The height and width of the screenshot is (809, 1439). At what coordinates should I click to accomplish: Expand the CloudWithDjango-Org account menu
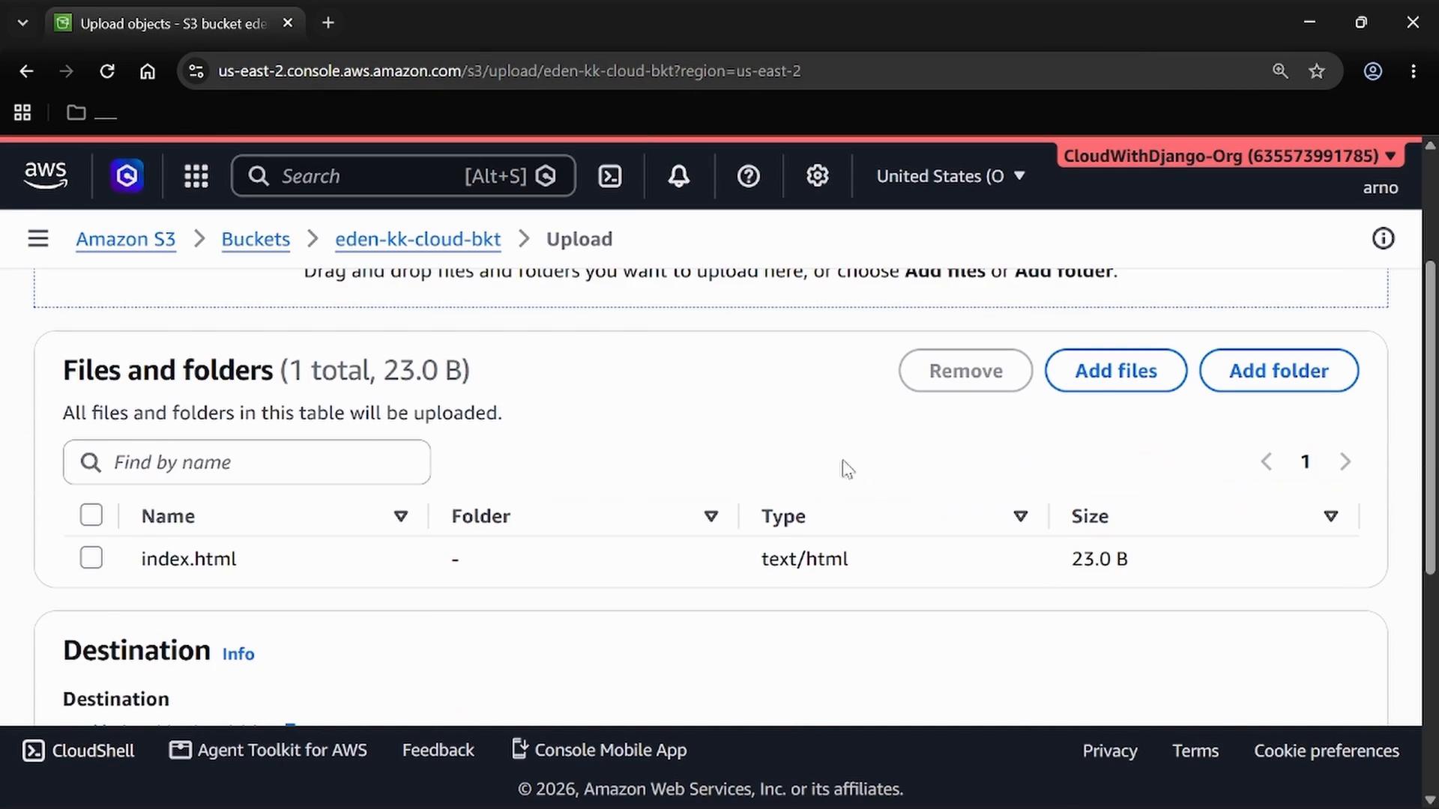coord(1230,156)
